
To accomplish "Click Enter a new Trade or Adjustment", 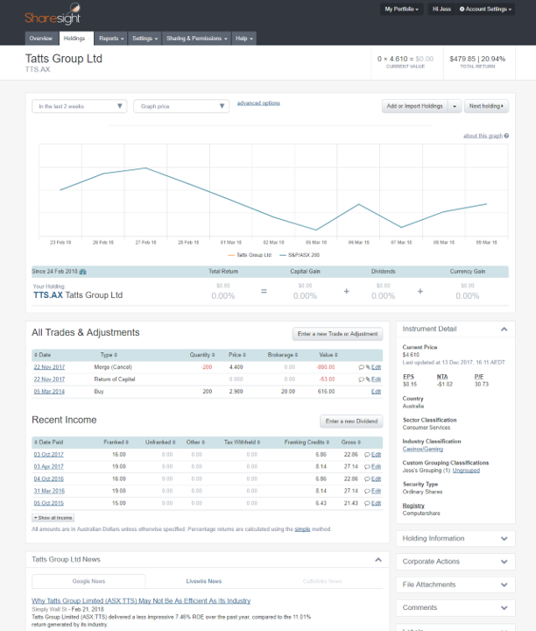I will pyautogui.click(x=337, y=334).
